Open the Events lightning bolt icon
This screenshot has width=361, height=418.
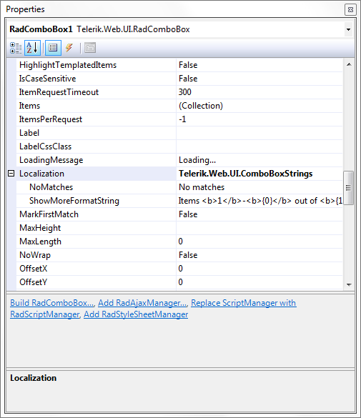pyautogui.click(x=69, y=48)
